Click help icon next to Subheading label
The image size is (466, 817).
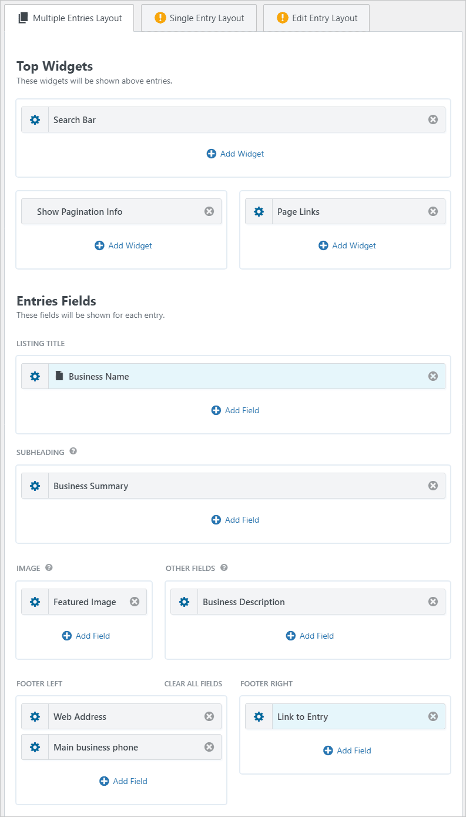(x=73, y=451)
